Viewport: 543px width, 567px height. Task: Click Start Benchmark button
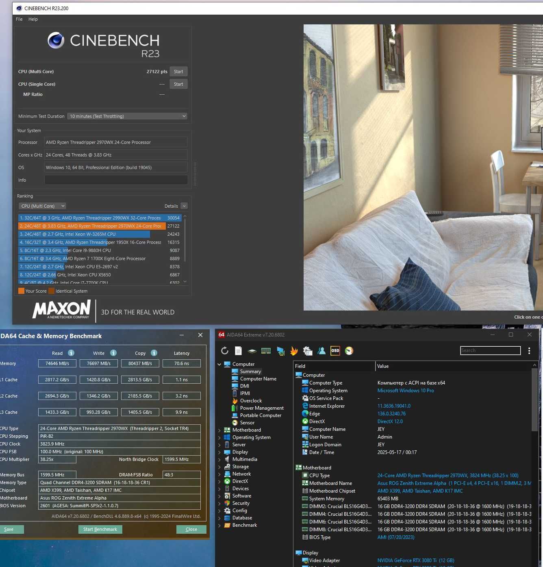coord(100,529)
